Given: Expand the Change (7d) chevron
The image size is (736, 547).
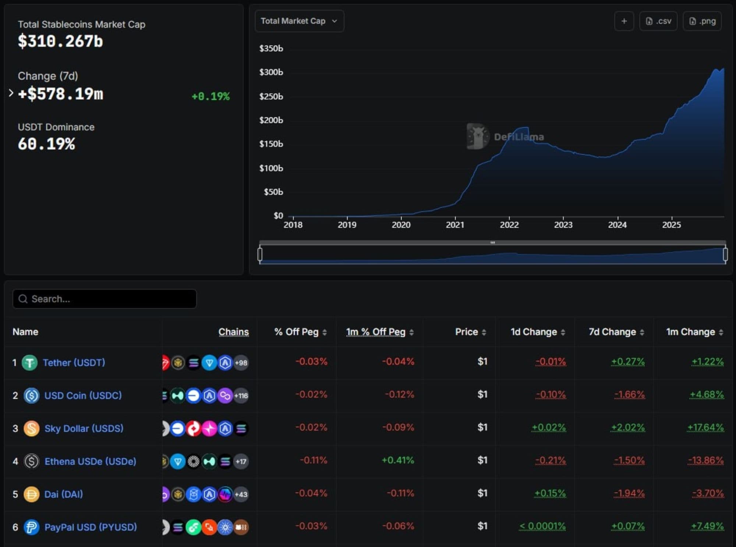Looking at the screenshot, I should pyautogui.click(x=11, y=93).
